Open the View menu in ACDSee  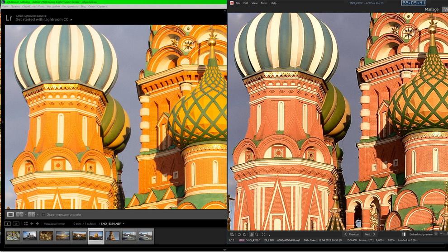[255, 3]
